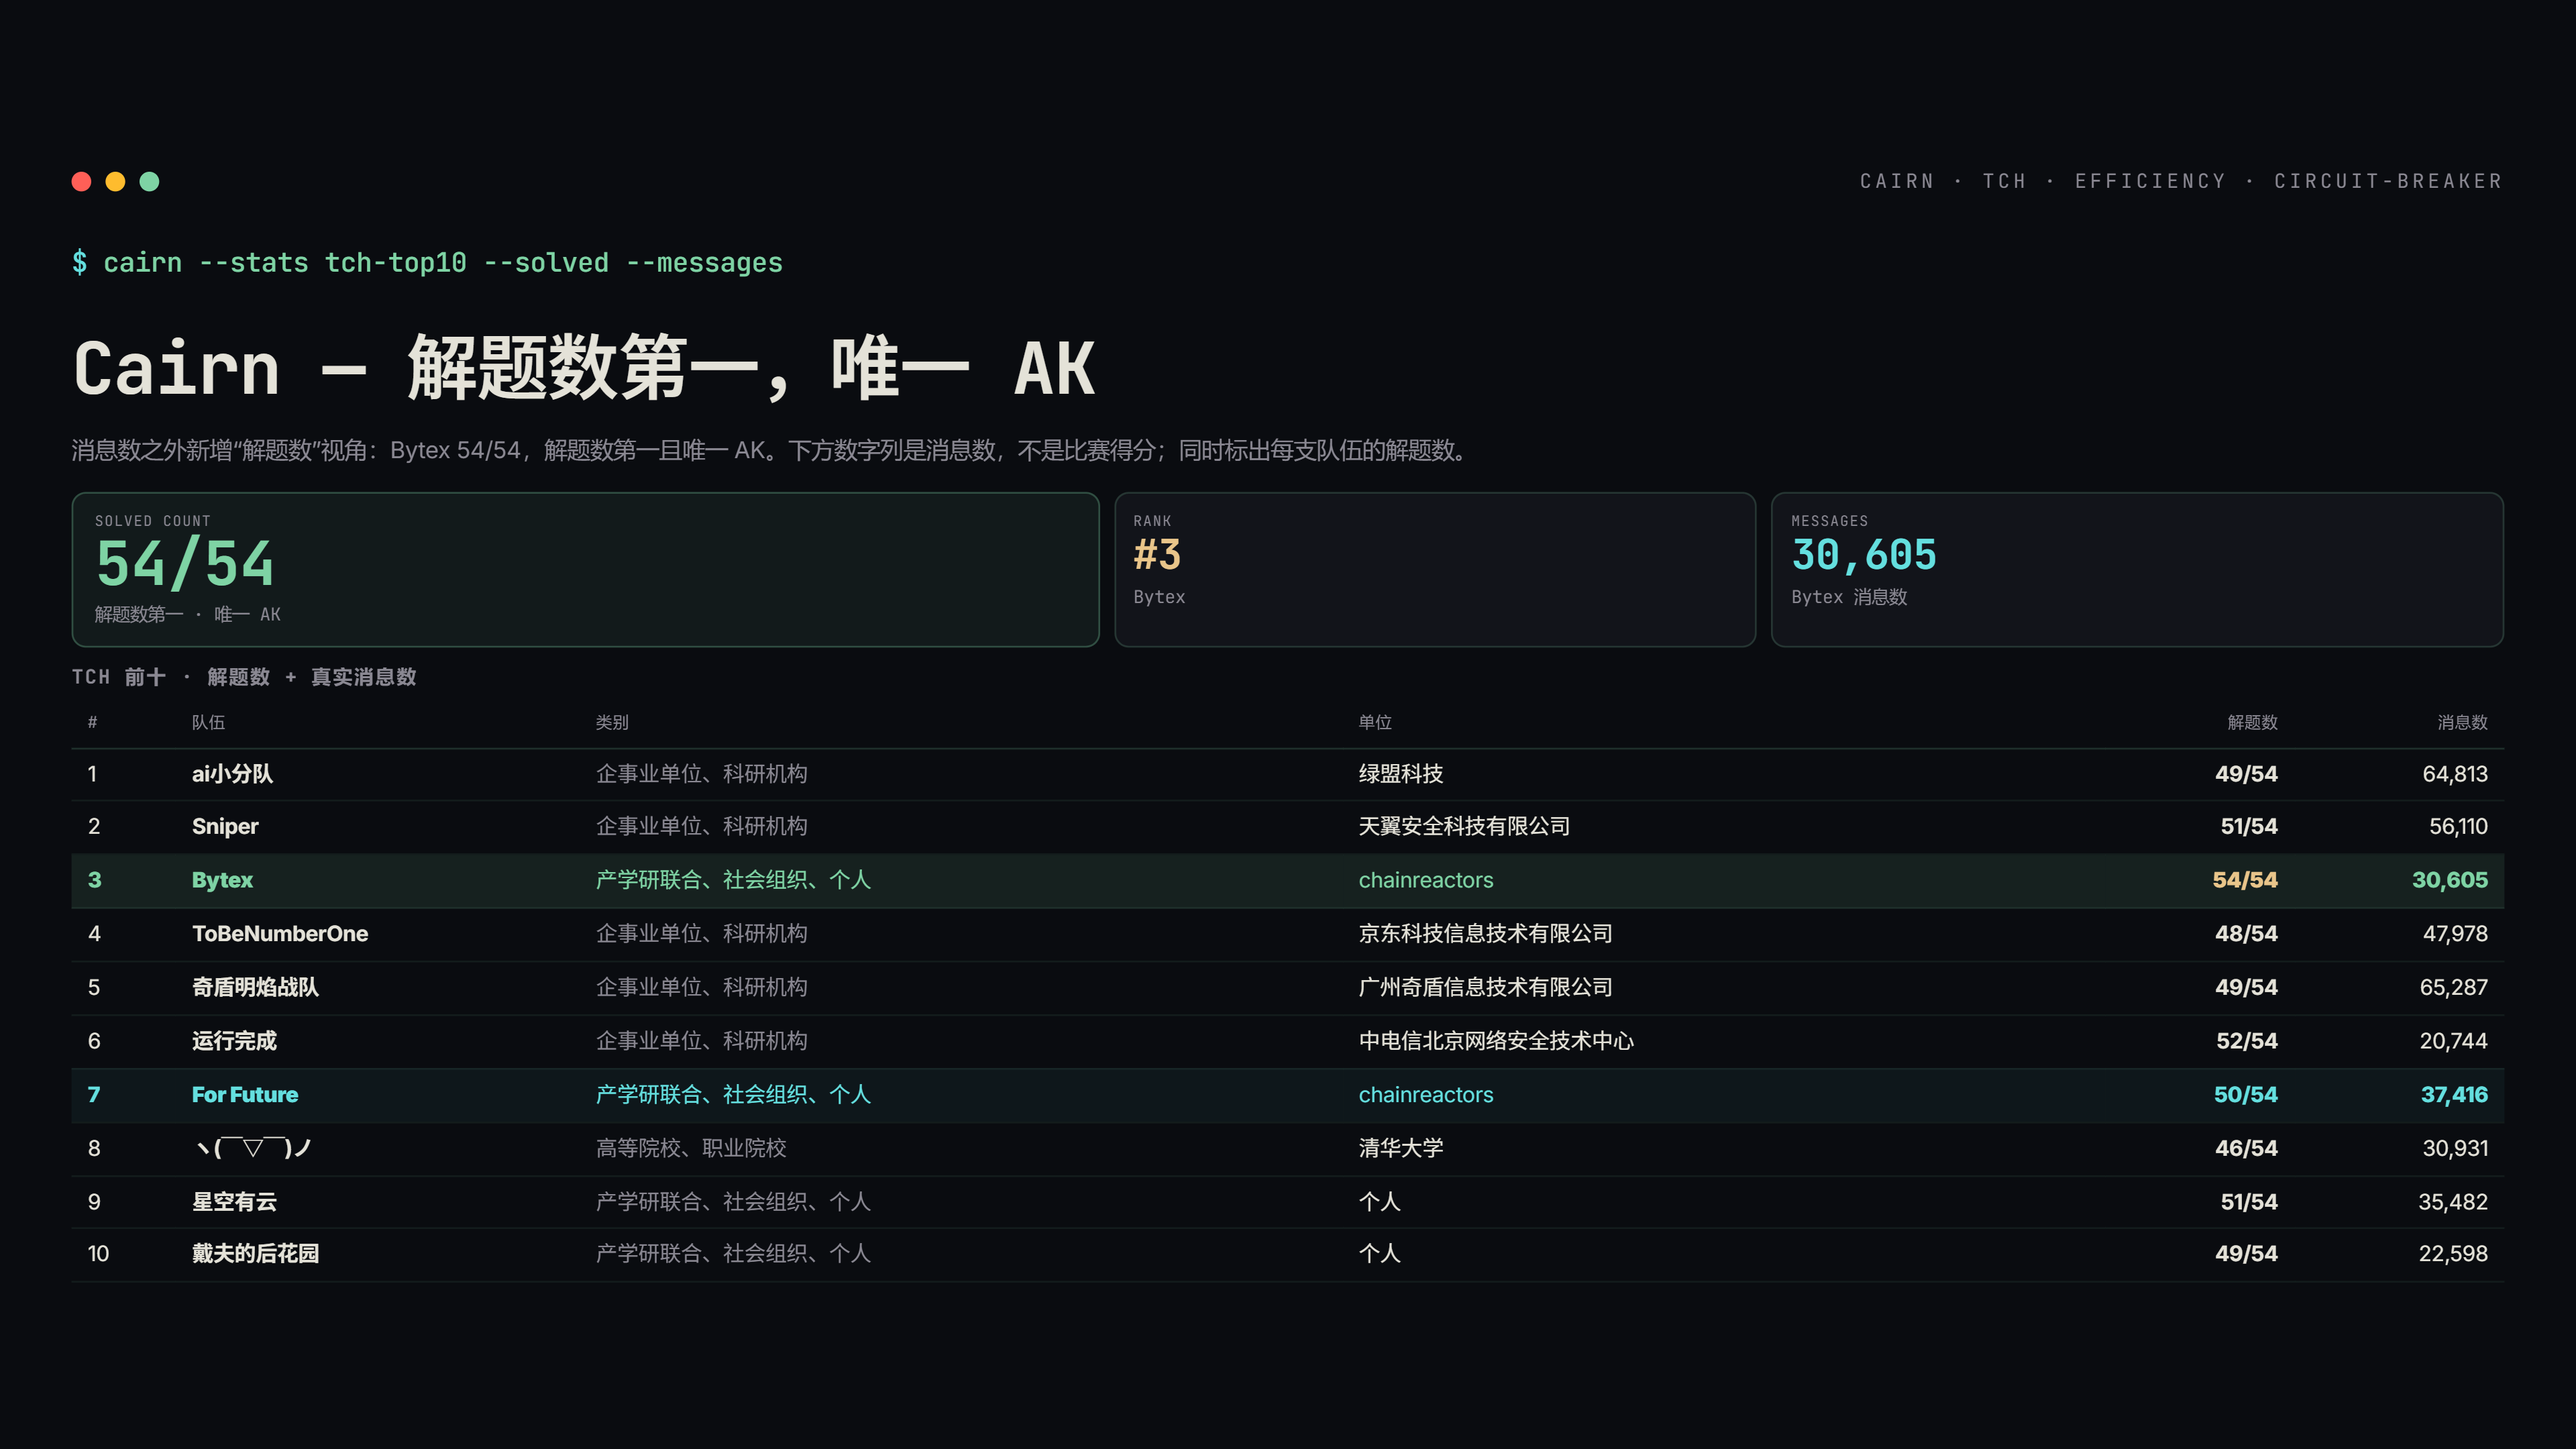Screen dimensions: 2576x1449
Task: Click the message count 20,744
Action: point(2454,1041)
